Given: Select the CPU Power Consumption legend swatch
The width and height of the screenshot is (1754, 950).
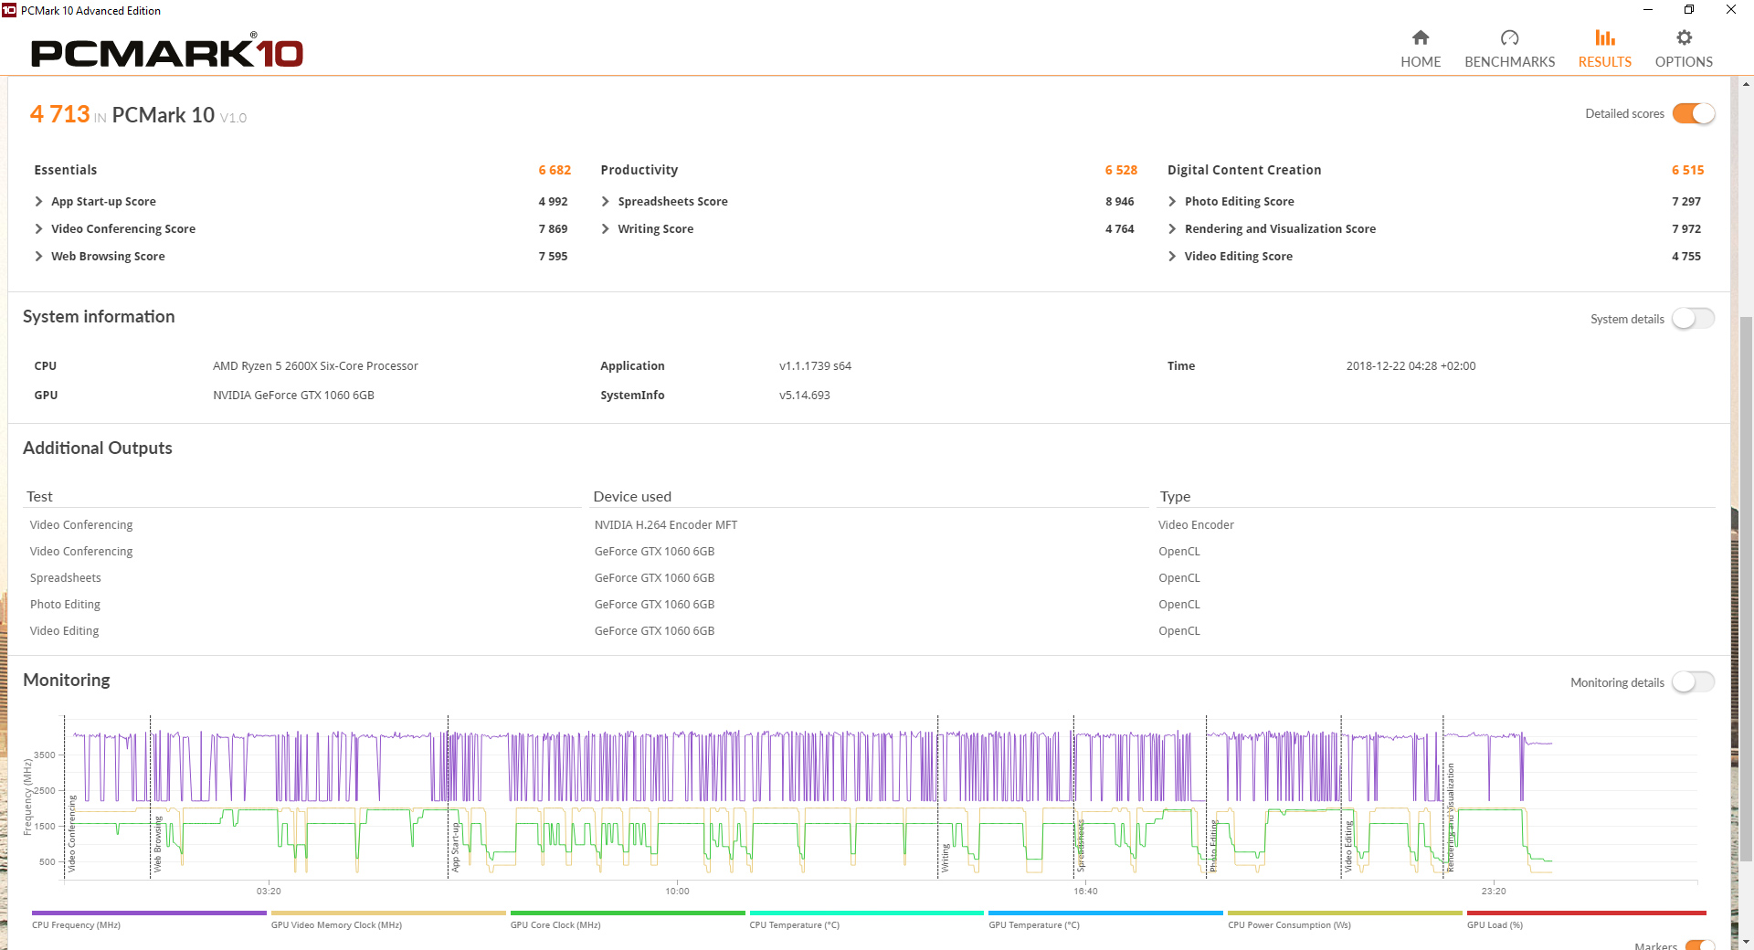Looking at the screenshot, I should (x=1345, y=913).
